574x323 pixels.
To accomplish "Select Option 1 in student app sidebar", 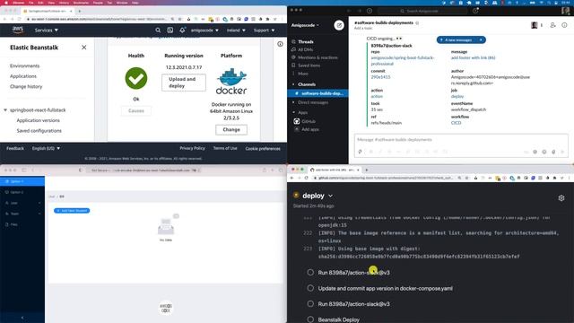I will tap(22, 181).
